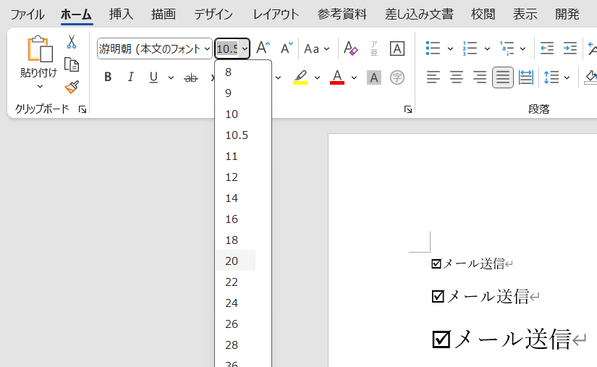Open the numbering library dropdown arrow
Image resolution: width=597 pixels, height=367 pixels.
point(487,48)
